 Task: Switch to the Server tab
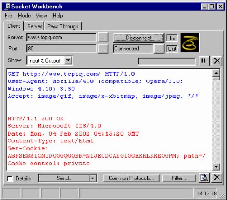(34, 26)
